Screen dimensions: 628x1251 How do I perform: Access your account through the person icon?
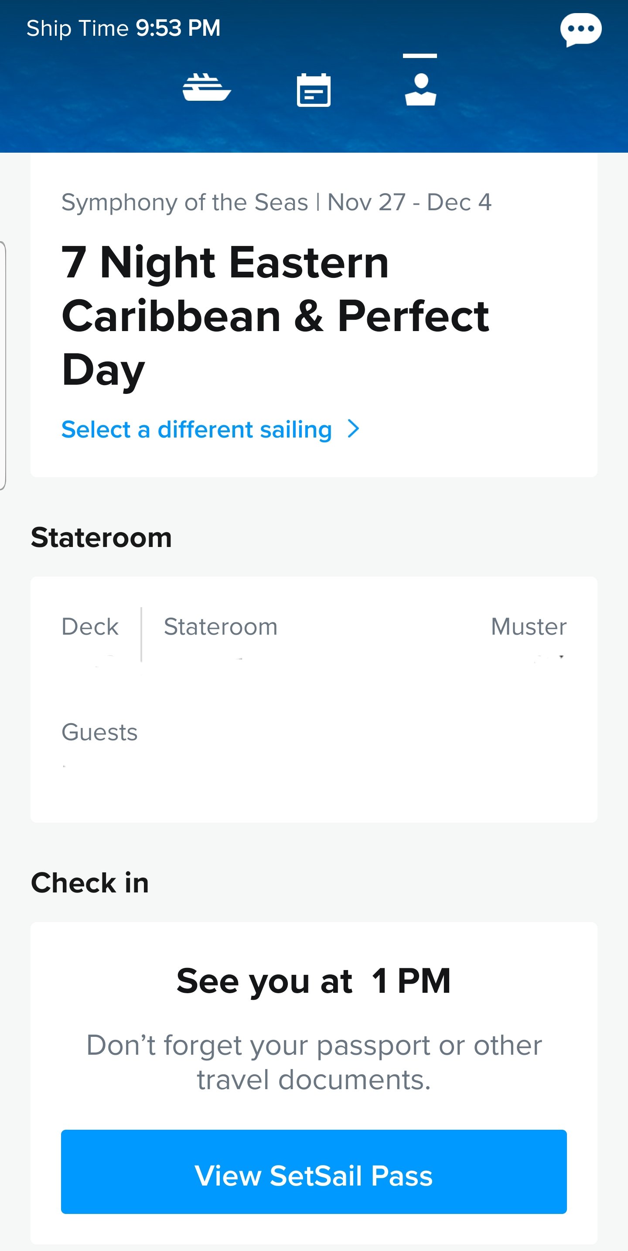click(420, 89)
